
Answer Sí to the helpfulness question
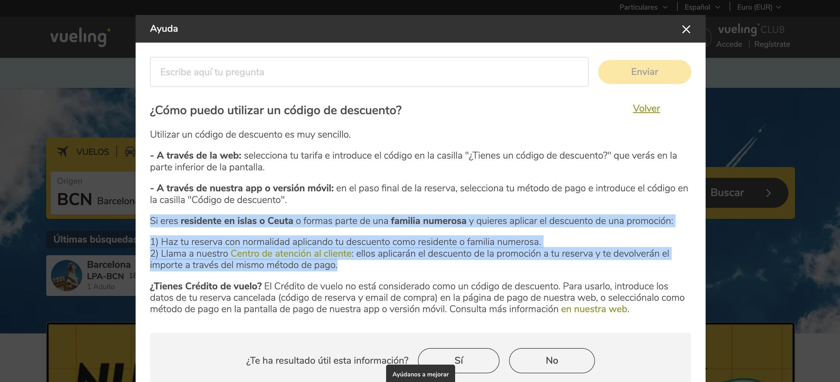click(459, 361)
